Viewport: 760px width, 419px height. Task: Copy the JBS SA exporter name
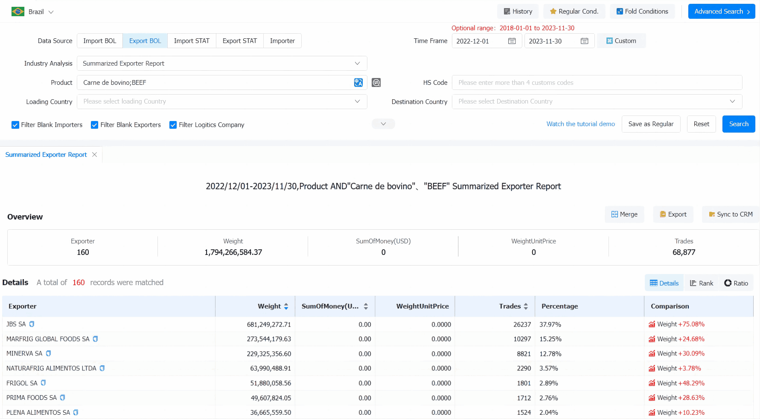[32, 324]
